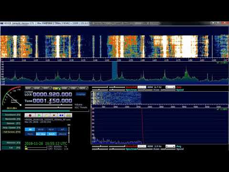Toggle the Mute button
Screen dimensions: 229x172
(x=30, y=134)
